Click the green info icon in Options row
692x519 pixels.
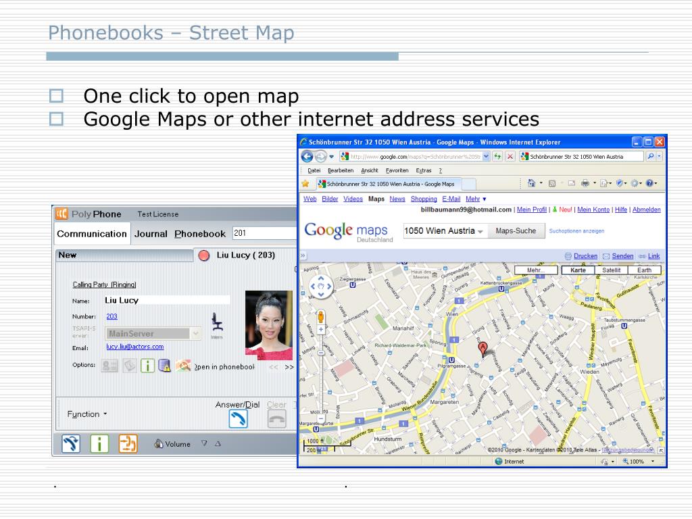click(x=147, y=366)
